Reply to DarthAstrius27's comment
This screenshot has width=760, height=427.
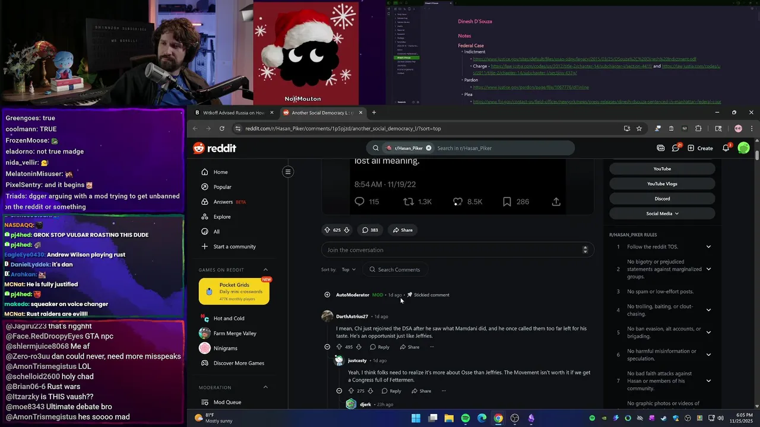pyautogui.click(x=379, y=347)
